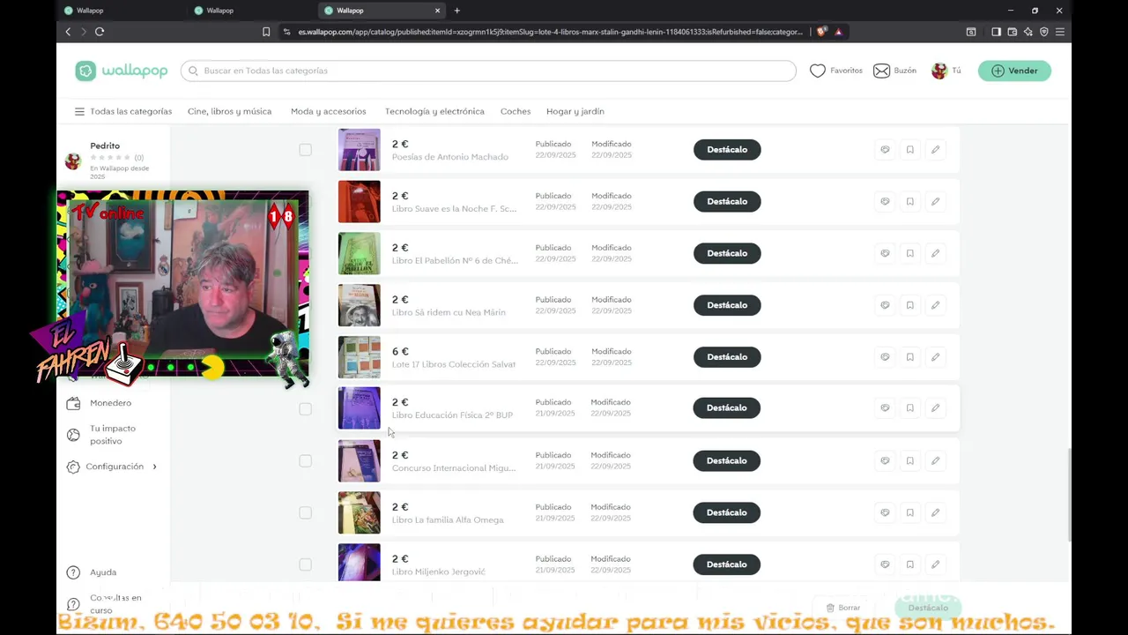Screen dimensions: 1128x635
Task: Switch to the first Wallapop browser tab
Action: (x=120, y=11)
